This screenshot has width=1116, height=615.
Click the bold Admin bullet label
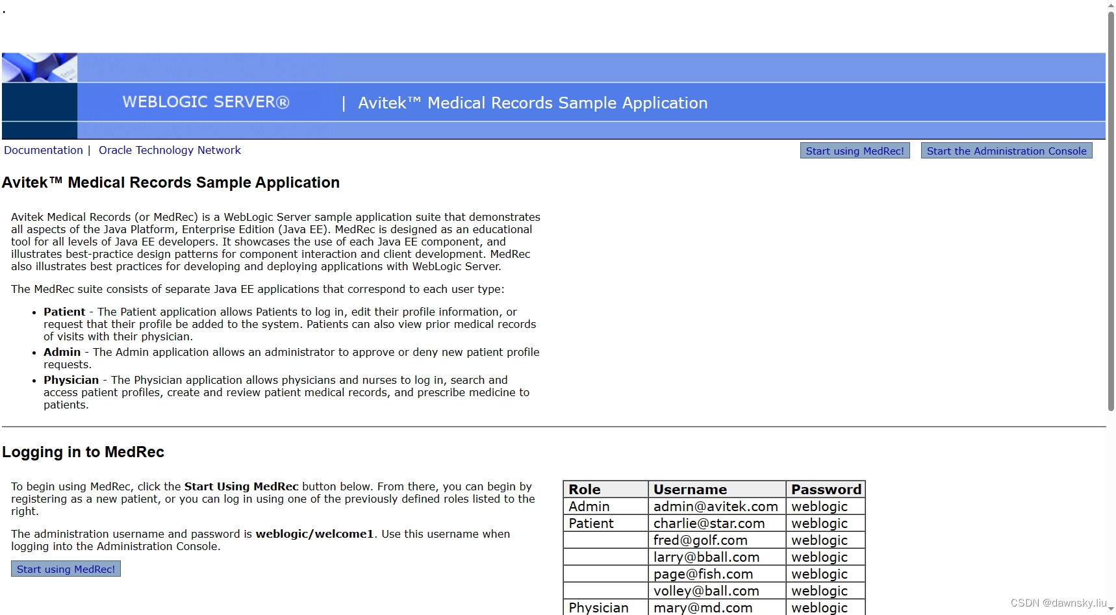[x=62, y=352]
